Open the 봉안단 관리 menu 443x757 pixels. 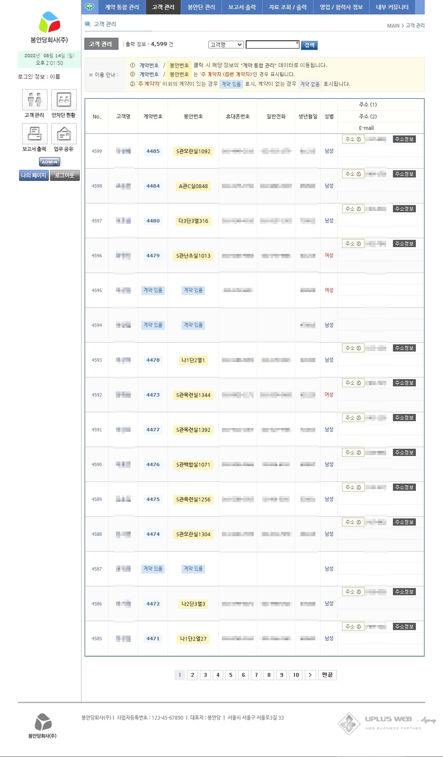(x=201, y=7)
